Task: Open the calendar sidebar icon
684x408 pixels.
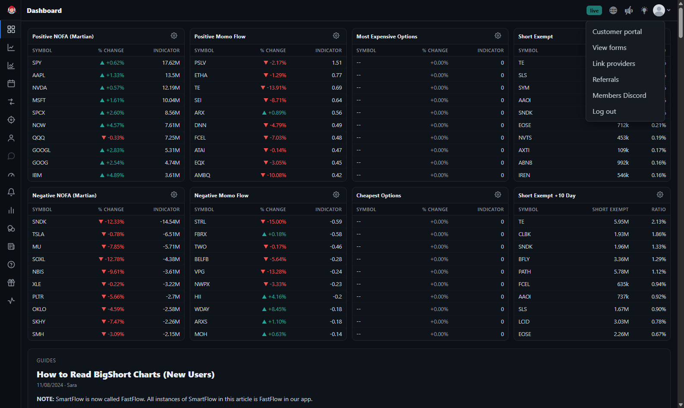Action: pyautogui.click(x=11, y=84)
